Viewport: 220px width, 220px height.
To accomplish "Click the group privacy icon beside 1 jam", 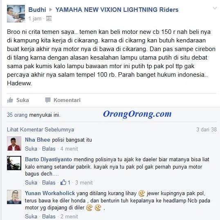I will pyautogui.click(x=49, y=18).
